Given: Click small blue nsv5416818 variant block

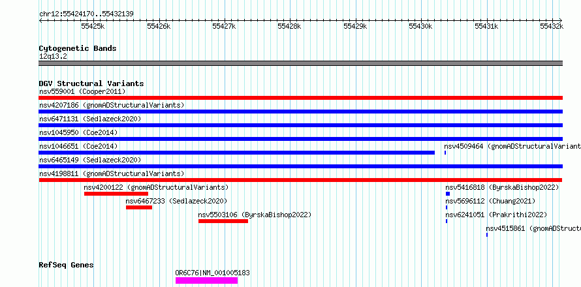Looking at the screenshot, I should click(x=448, y=194).
